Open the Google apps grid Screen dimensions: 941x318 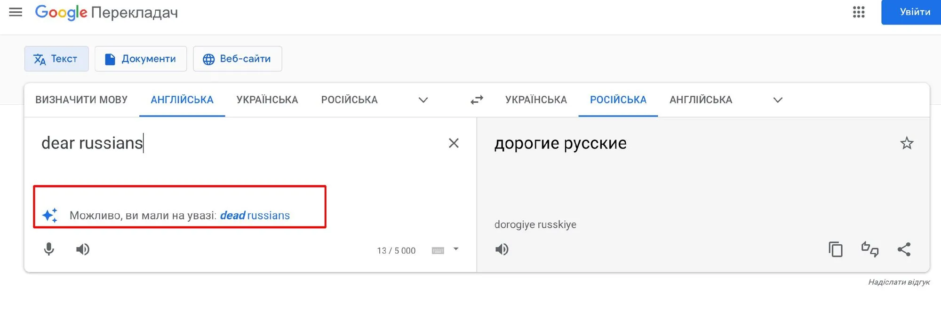[859, 12]
